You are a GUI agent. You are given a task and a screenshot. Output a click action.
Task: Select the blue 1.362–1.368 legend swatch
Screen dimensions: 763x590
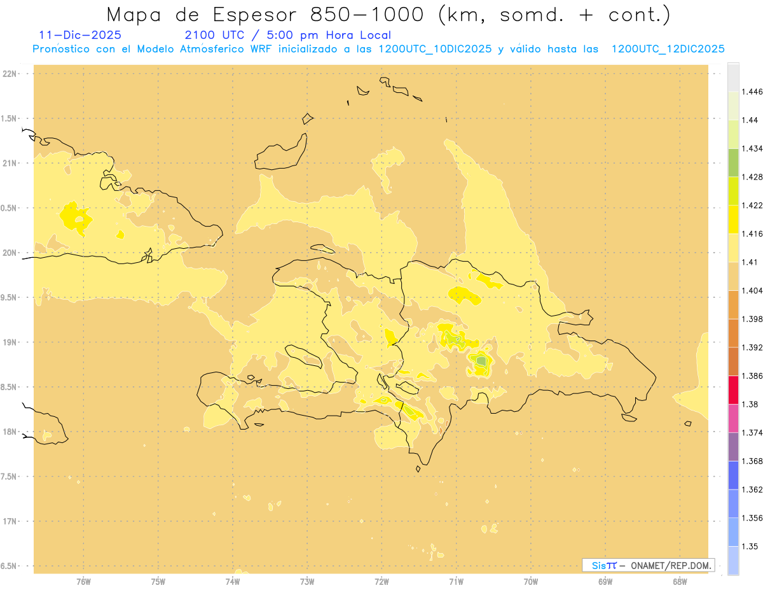pos(733,475)
